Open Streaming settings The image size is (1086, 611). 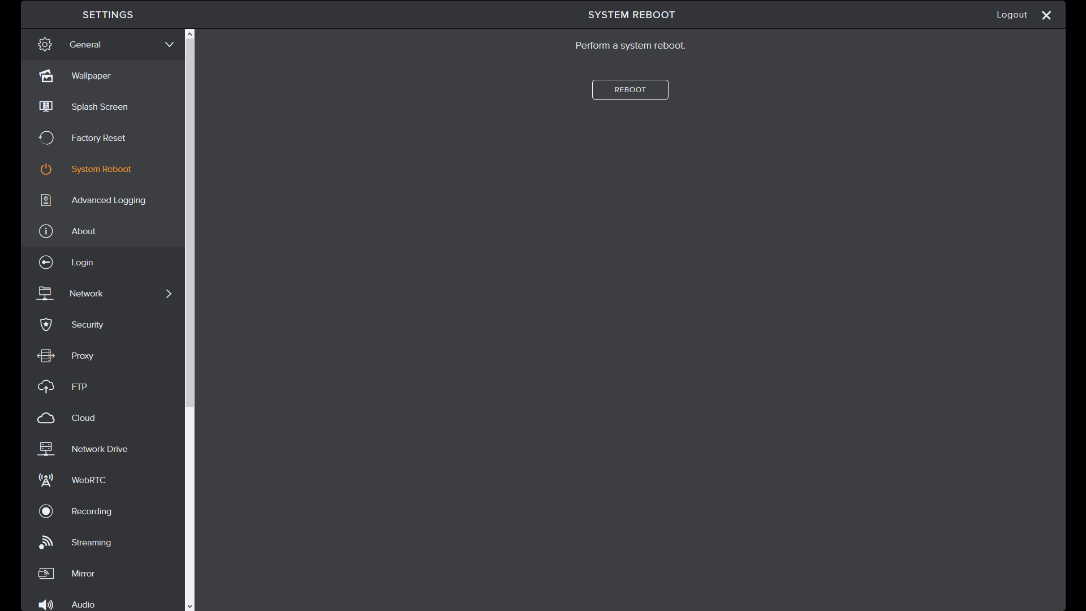coord(103,542)
